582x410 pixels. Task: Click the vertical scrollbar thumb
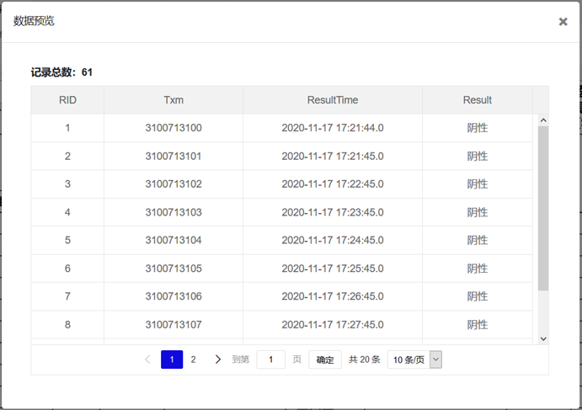(543, 208)
